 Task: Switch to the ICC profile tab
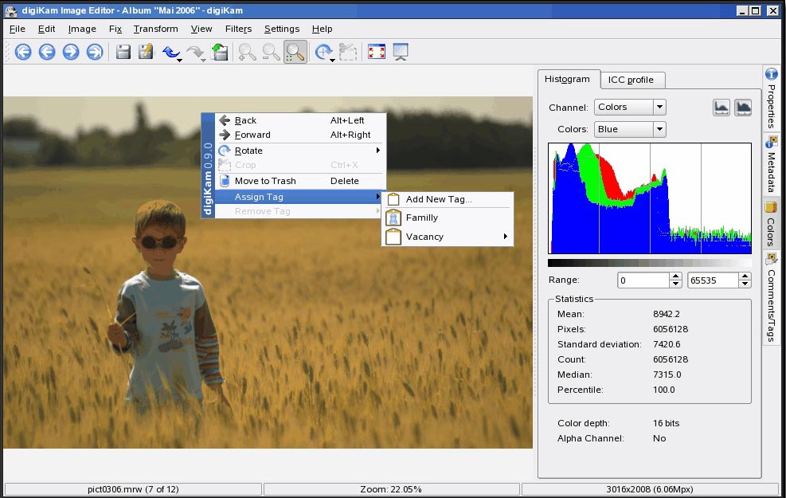631,80
